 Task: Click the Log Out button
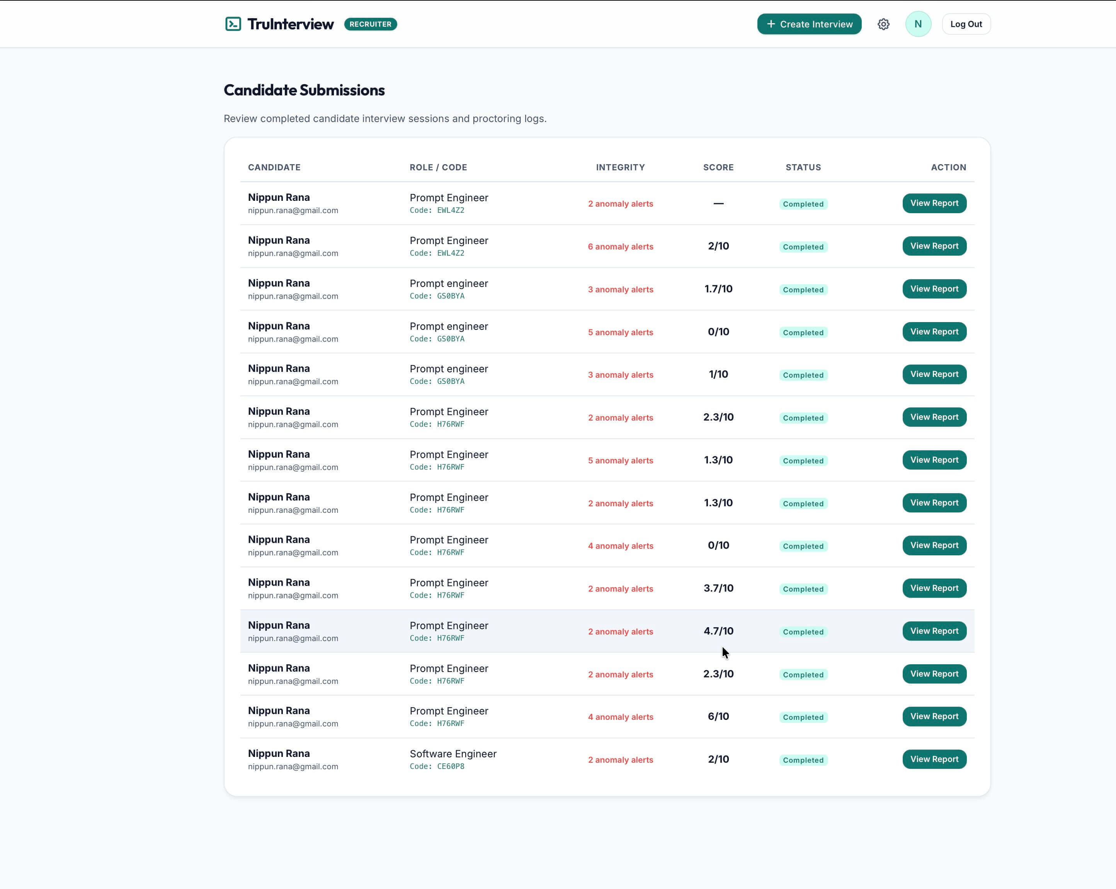tap(966, 24)
